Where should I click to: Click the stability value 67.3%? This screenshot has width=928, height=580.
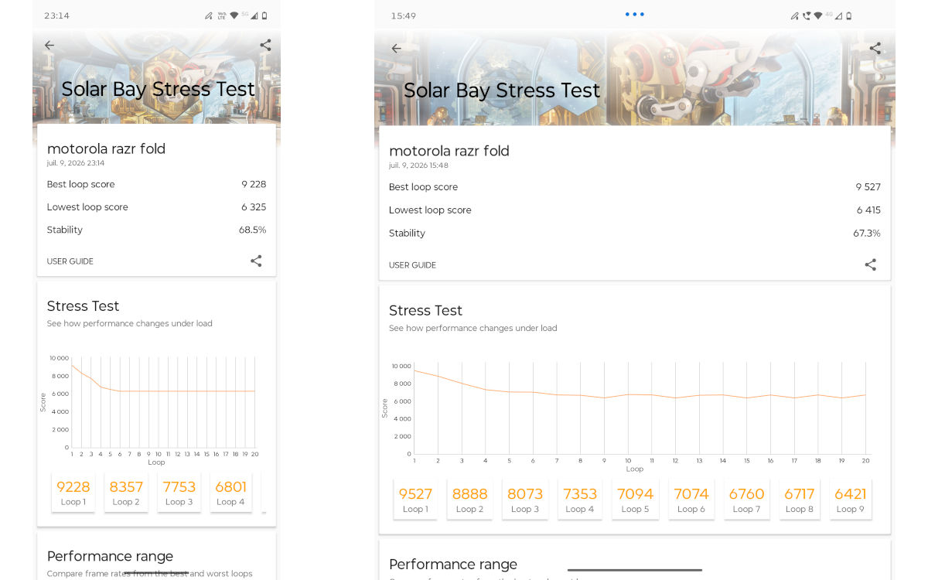[x=867, y=233]
